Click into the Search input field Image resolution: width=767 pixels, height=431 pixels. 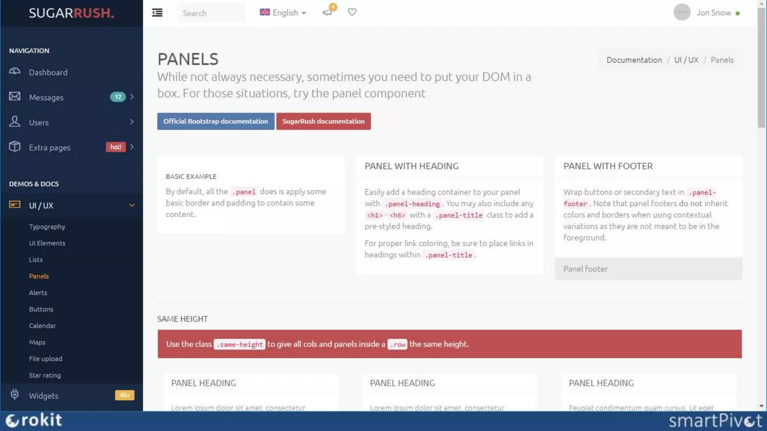(211, 13)
